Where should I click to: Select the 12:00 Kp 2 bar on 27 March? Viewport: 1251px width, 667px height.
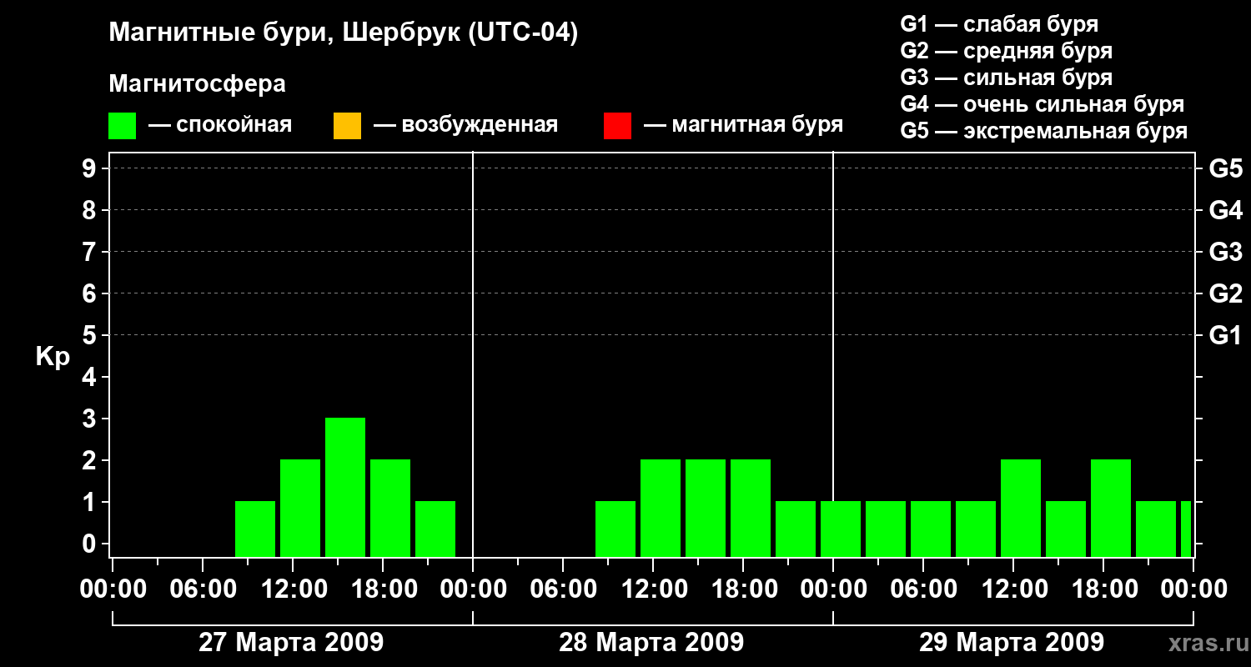click(300, 508)
